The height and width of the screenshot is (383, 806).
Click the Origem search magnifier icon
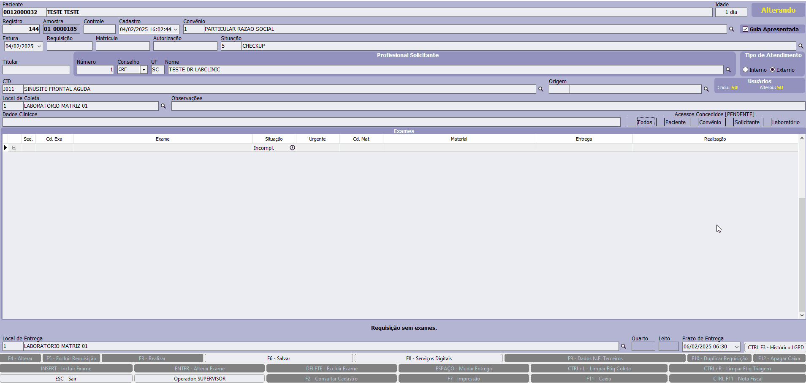click(x=706, y=89)
